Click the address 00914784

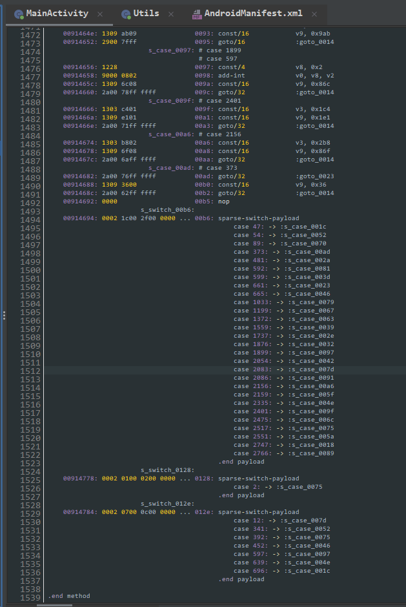click(79, 512)
